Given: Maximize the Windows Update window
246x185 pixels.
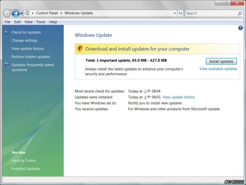Looking at the screenshot, I should (226, 3).
